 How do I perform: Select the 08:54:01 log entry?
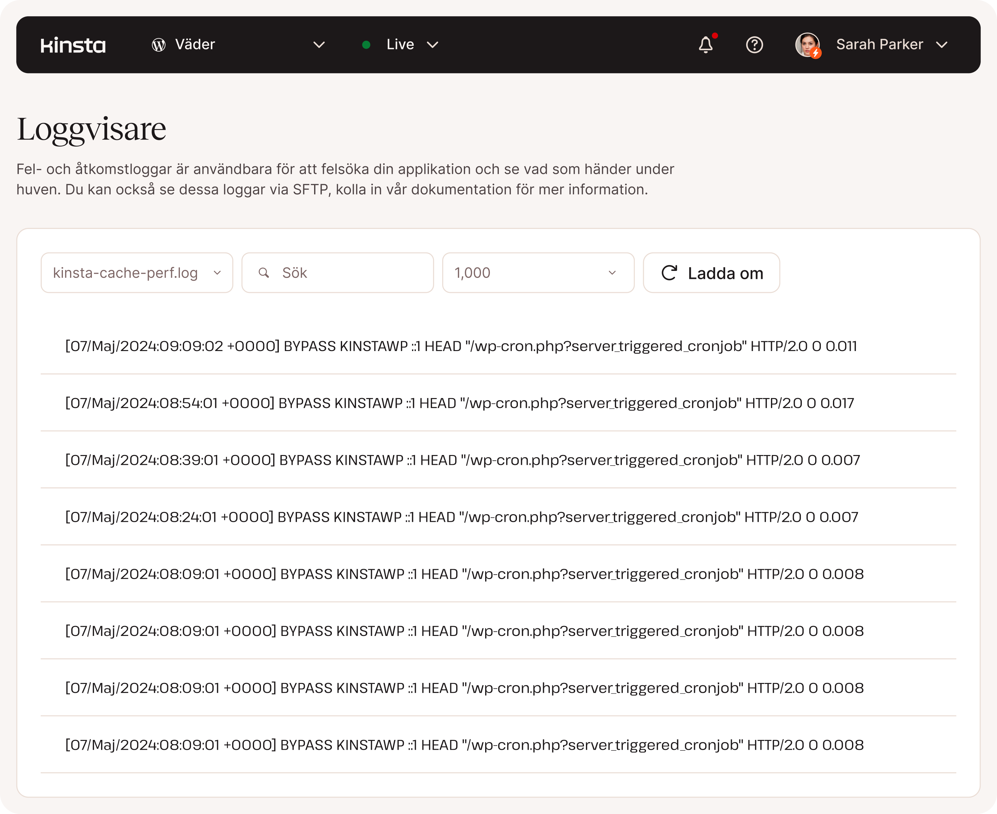pyautogui.click(x=459, y=403)
